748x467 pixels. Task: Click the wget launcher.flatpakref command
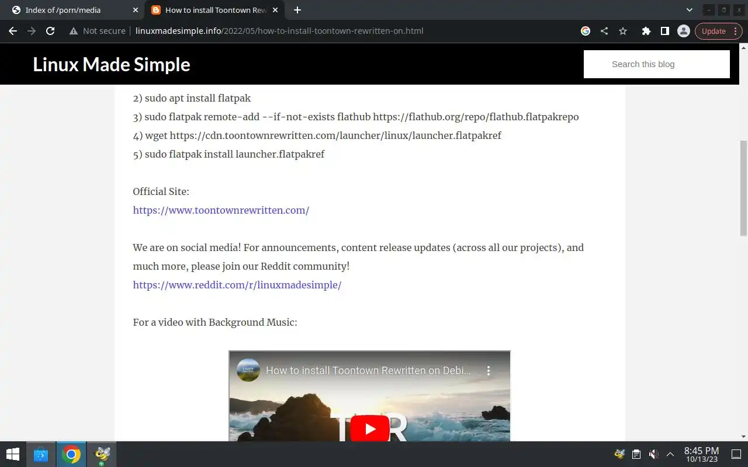click(317, 135)
